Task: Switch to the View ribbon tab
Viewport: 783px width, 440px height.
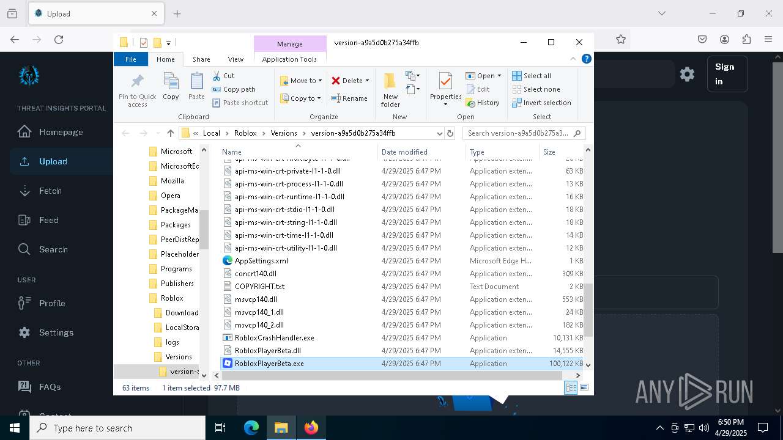Action: pyautogui.click(x=236, y=59)
